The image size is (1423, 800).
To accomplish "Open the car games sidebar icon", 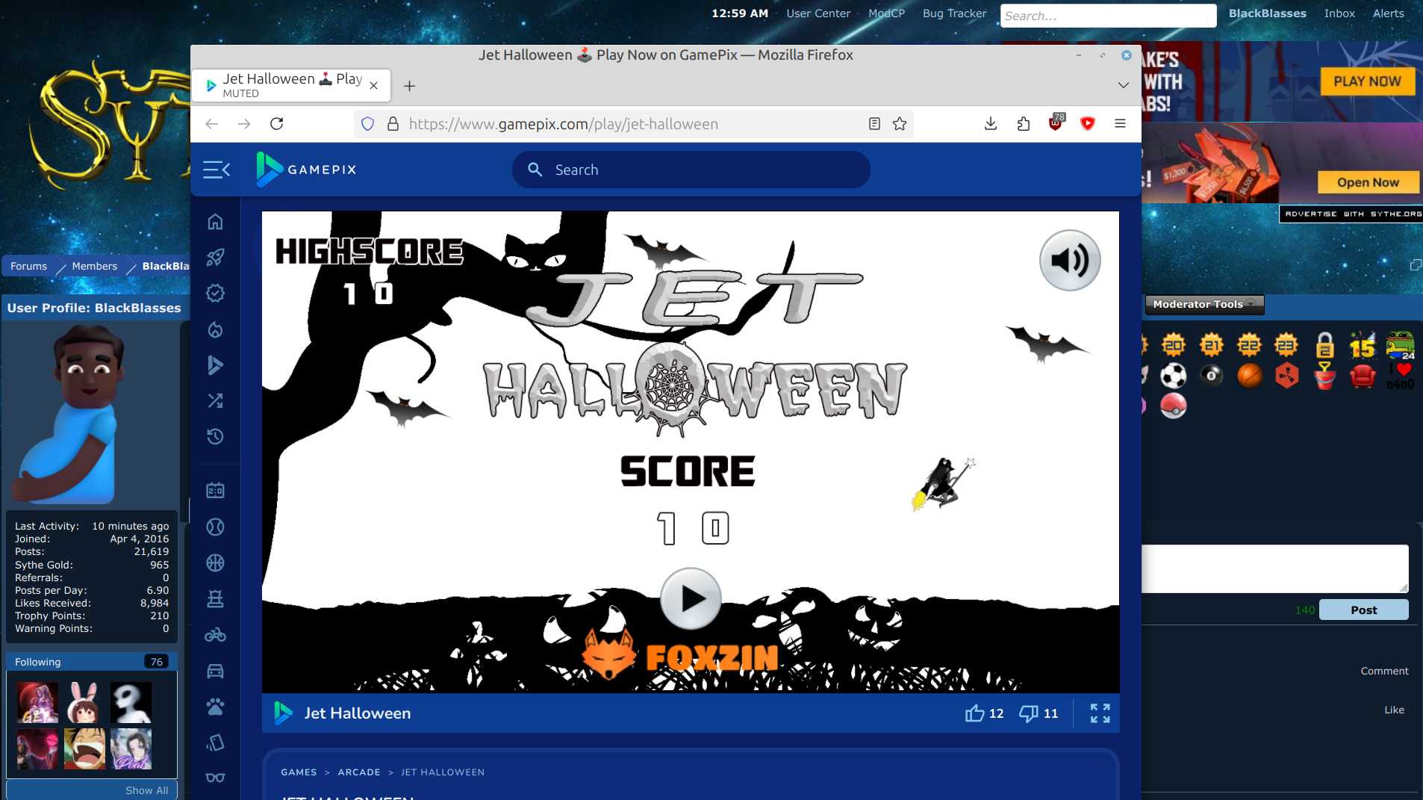I will [215, 671].
